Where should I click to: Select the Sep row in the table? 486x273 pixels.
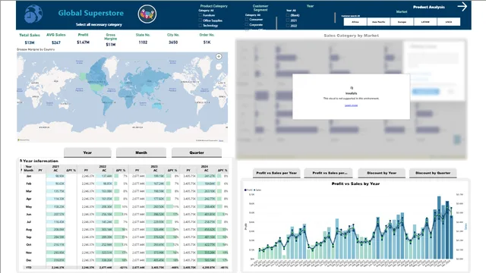126,237
